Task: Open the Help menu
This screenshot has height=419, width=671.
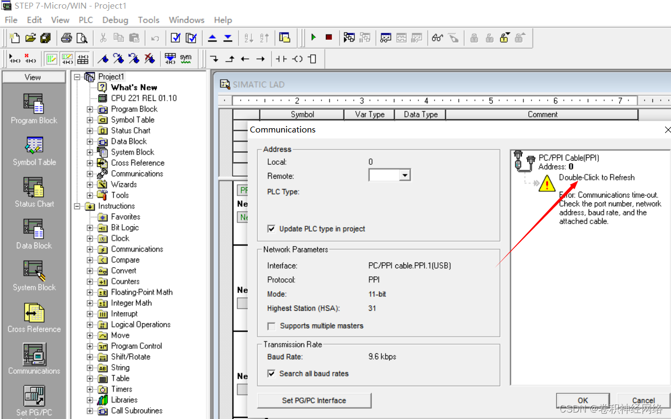Action: pos(223,20)
